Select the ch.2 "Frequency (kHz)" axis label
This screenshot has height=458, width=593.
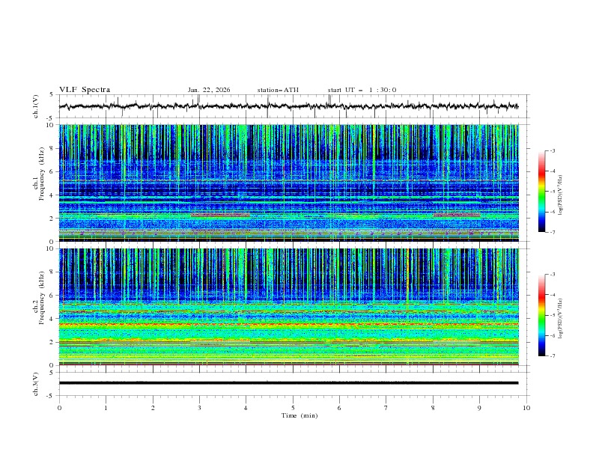(x=42, y=307)
